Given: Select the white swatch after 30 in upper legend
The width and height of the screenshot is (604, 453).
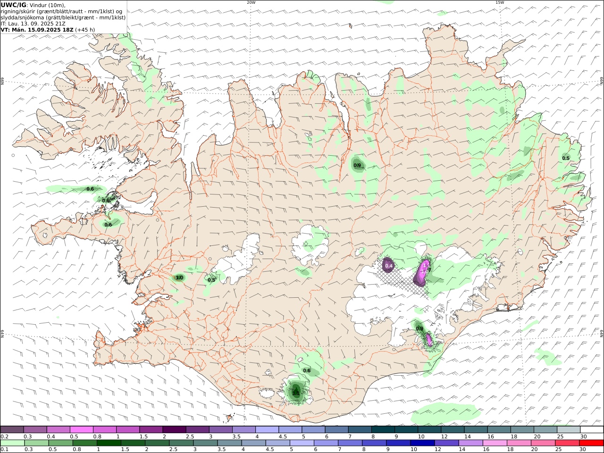Looking at the screenshot, I should (592, 430).
